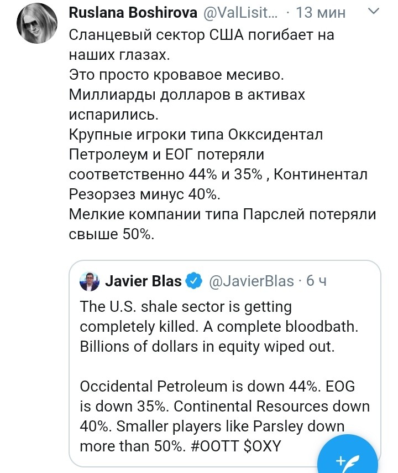Open Javier Blas's small avatar
Viewport: 398px width, 473px height.
tap(90, 281)
